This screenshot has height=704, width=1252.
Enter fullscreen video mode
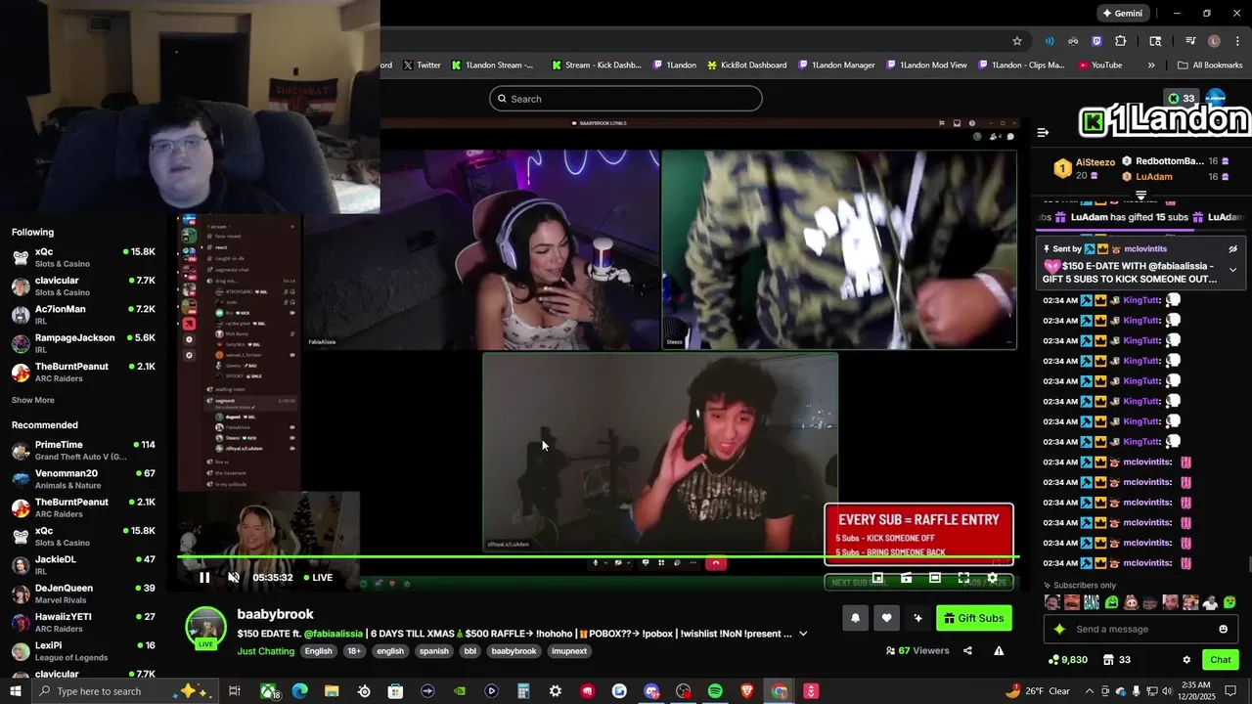[963, 578]
